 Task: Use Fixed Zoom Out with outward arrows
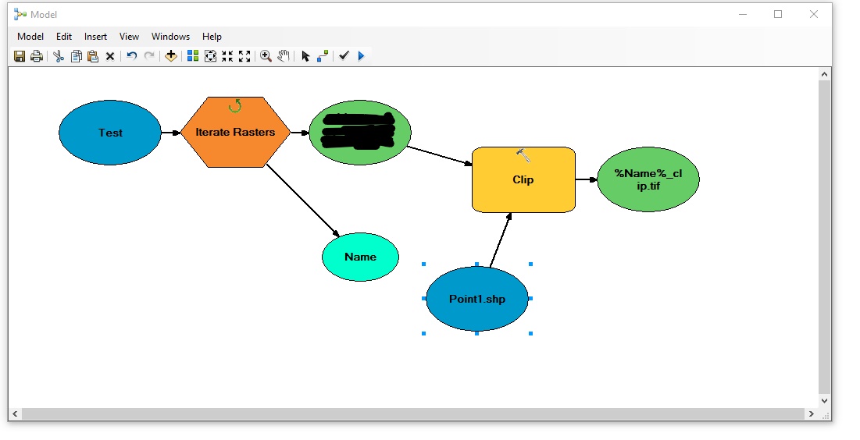click(244, 56)
